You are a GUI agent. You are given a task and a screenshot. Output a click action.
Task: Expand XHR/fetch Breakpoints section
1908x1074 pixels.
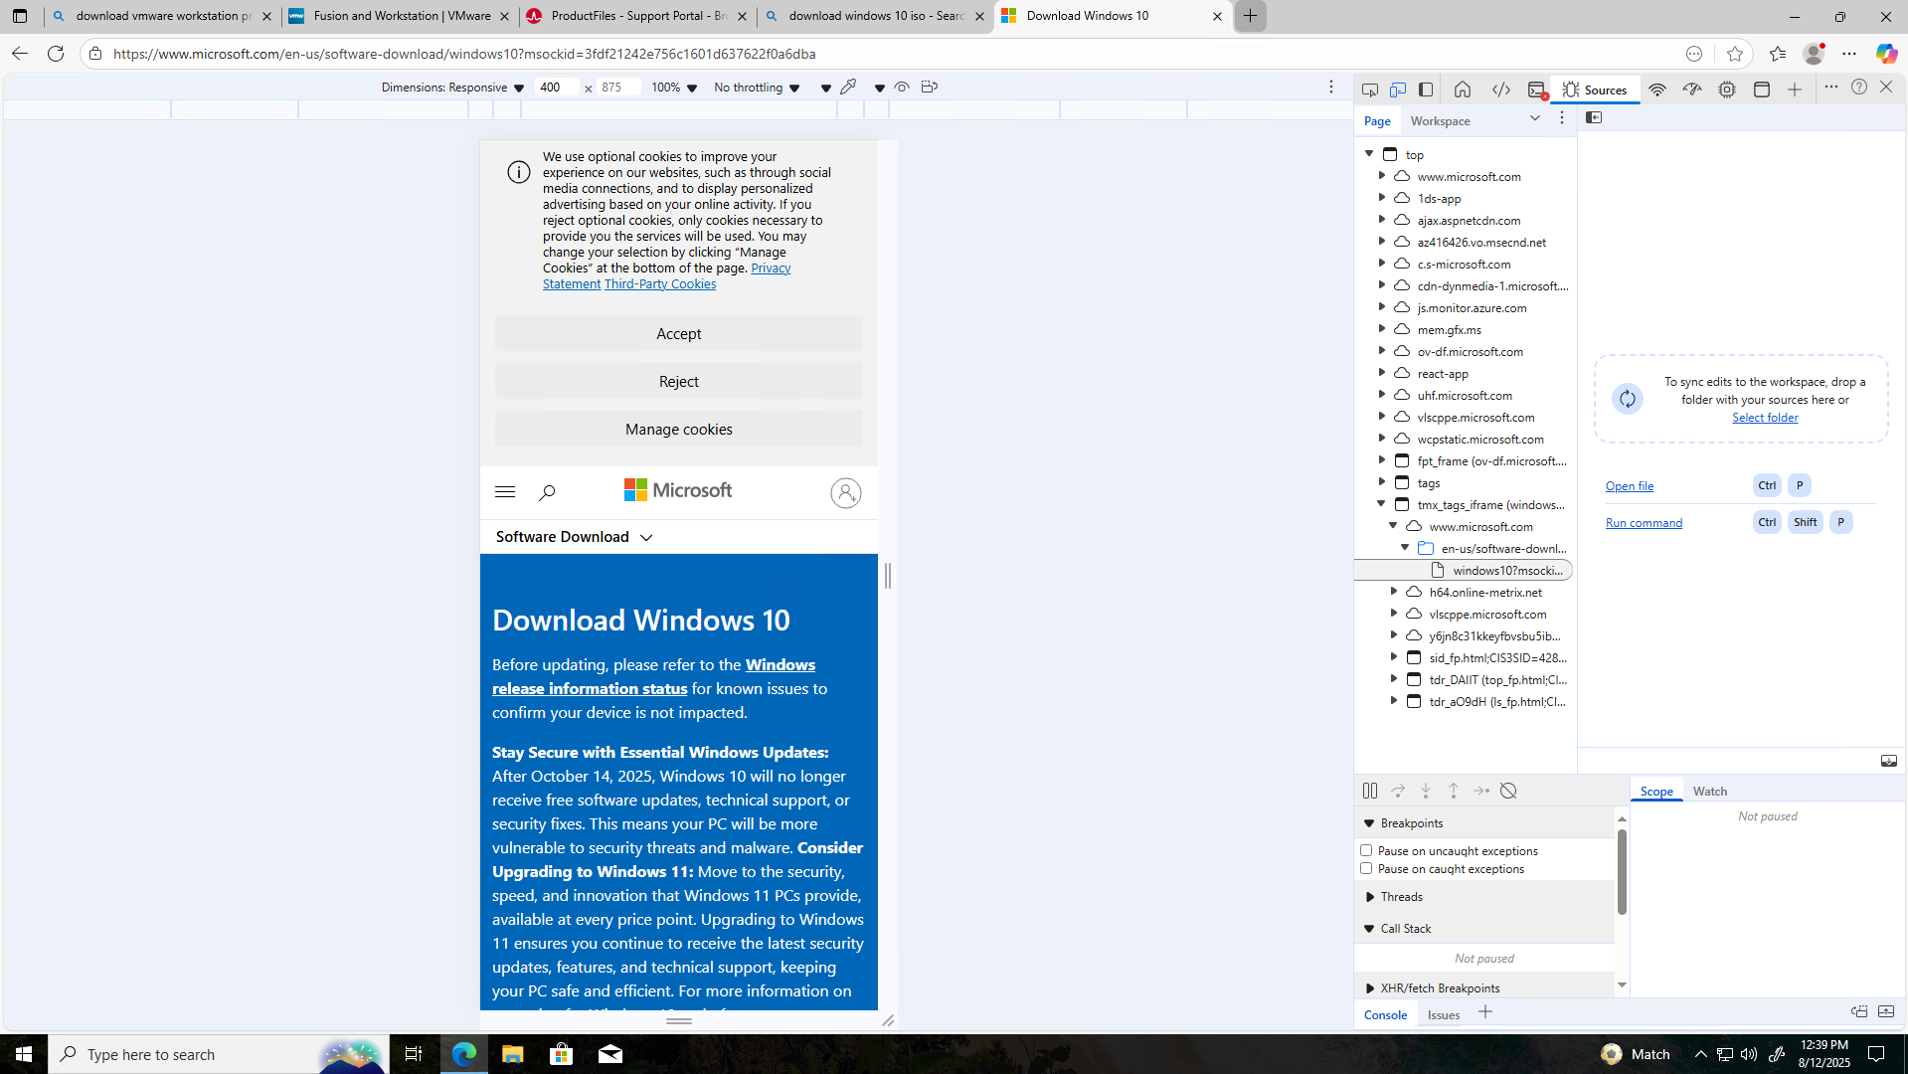point(1369,988)
